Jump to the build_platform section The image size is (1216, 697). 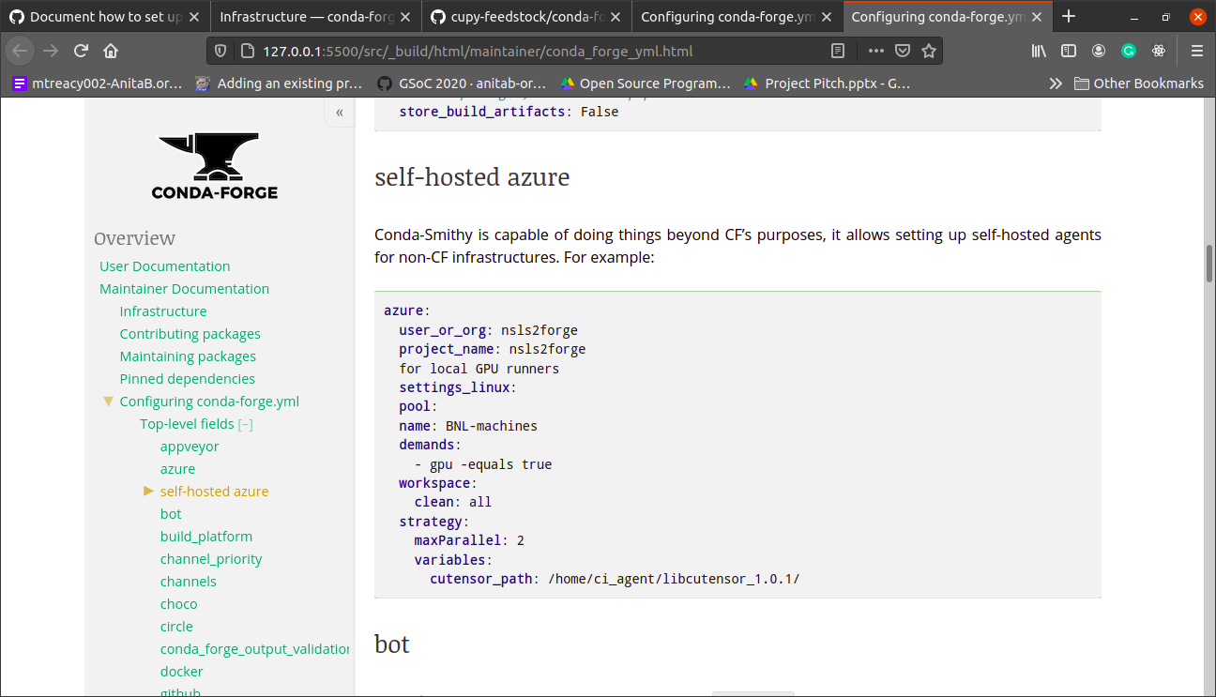[206, 537]
